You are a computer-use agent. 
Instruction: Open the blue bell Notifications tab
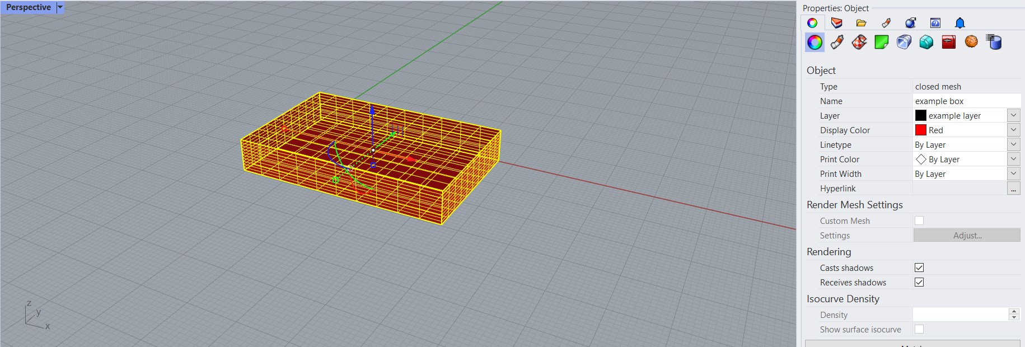pyautogui.click(x=960, y=23)
